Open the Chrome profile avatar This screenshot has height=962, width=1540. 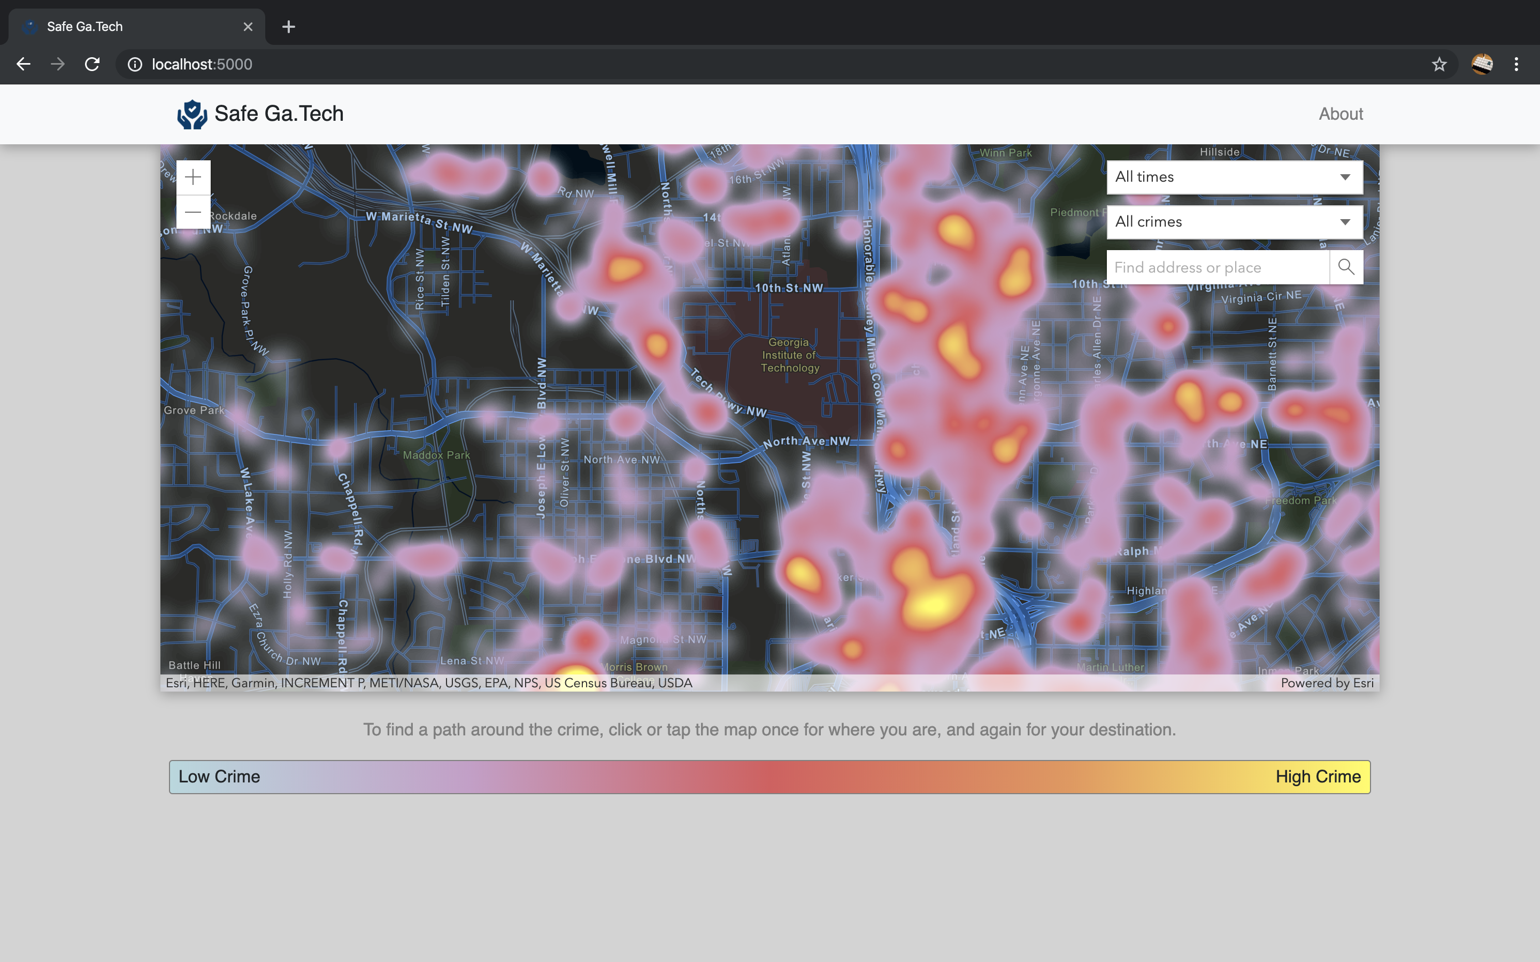(1482, 64)
